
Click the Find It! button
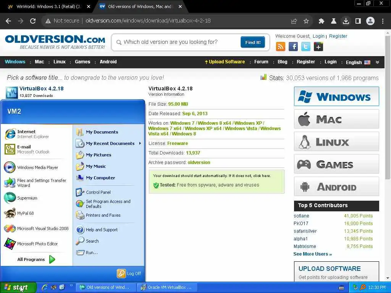[253, 42]
